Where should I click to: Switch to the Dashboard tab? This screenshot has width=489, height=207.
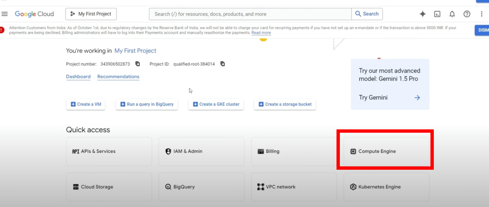tap(78, 77)
